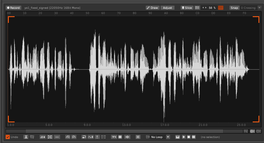The height and width of the screenshot is (143, 264).
Task: Click the fade in icon
Action: 68,137
